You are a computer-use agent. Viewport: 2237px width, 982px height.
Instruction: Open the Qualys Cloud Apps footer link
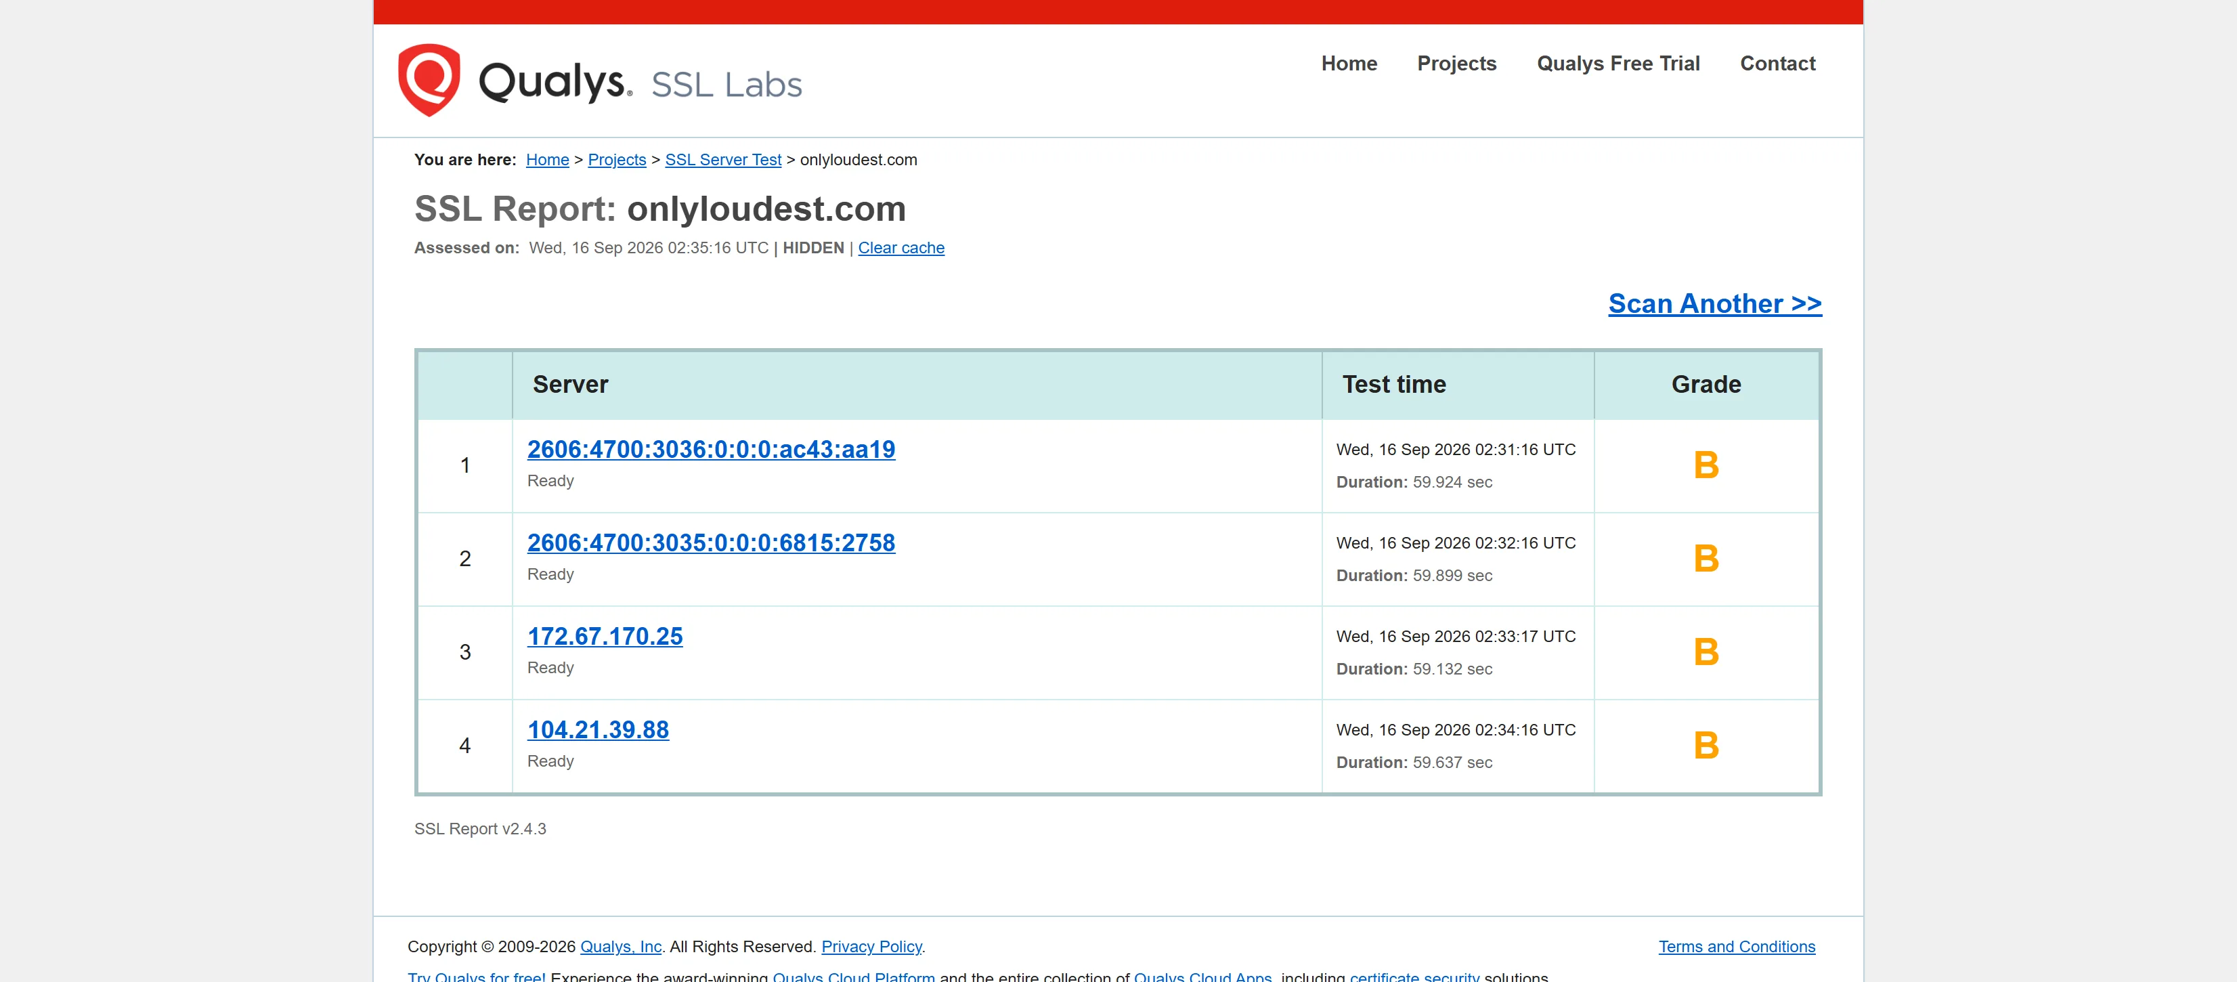pyautogui.click(x=1202, y=976)
